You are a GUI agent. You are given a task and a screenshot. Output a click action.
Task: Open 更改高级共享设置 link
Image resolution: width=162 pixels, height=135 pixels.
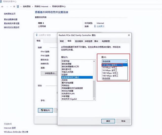coord(12,23)
